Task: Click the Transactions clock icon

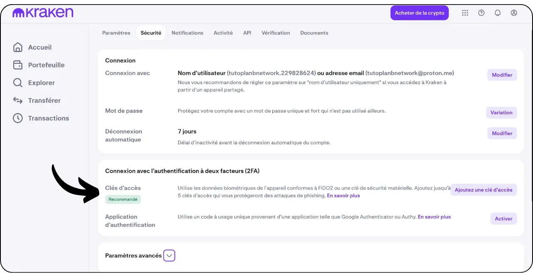Action: (18, 118)
